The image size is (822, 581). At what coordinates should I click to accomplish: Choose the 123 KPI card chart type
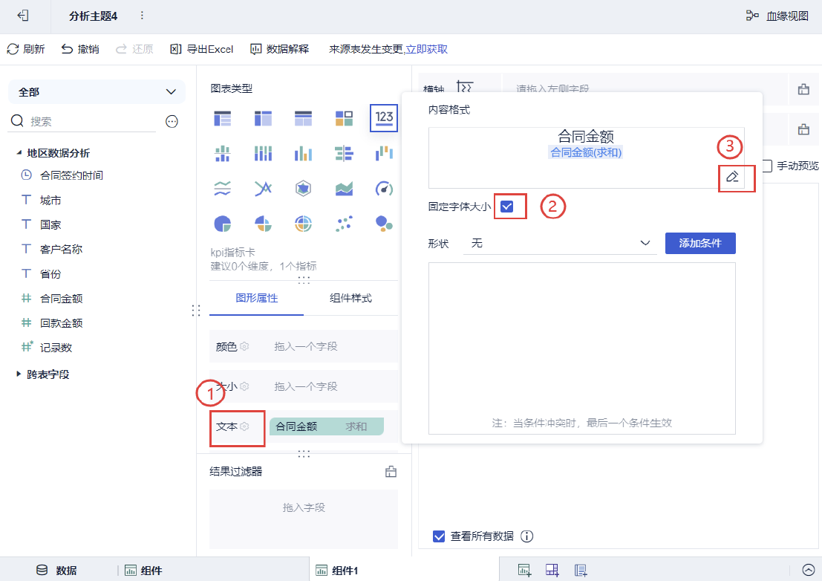click(384, 118)
